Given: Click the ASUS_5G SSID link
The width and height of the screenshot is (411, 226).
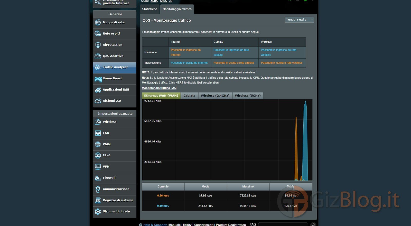Looking at the screenshot, I should pyautogui.click(x=166, y=1).
